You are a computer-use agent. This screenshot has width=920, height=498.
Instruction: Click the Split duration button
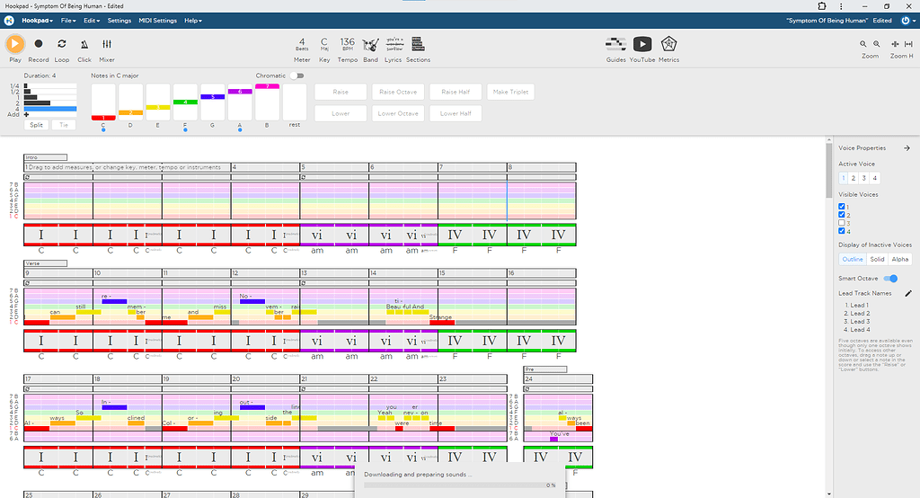coord(37,125)
